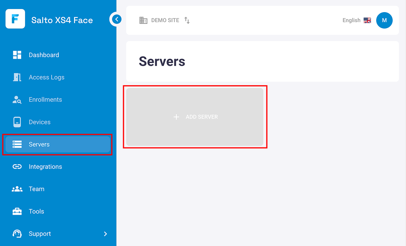Select the Team people icon

(17, 189)
